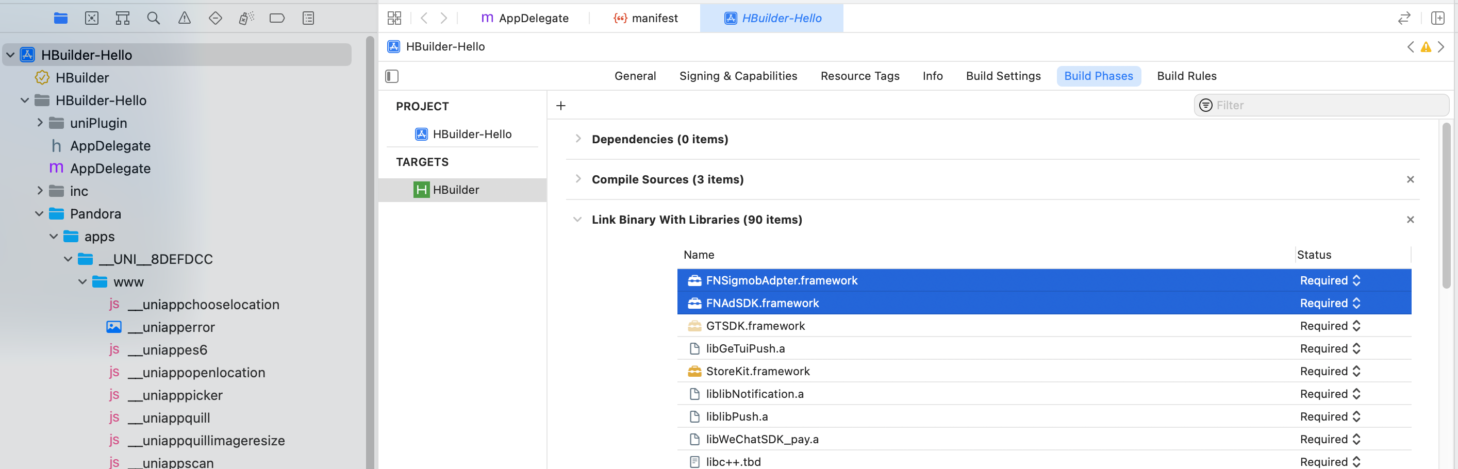Expand the Compile Sources phase
This screenshot has width=1458, height=469.
click(577, 179)
